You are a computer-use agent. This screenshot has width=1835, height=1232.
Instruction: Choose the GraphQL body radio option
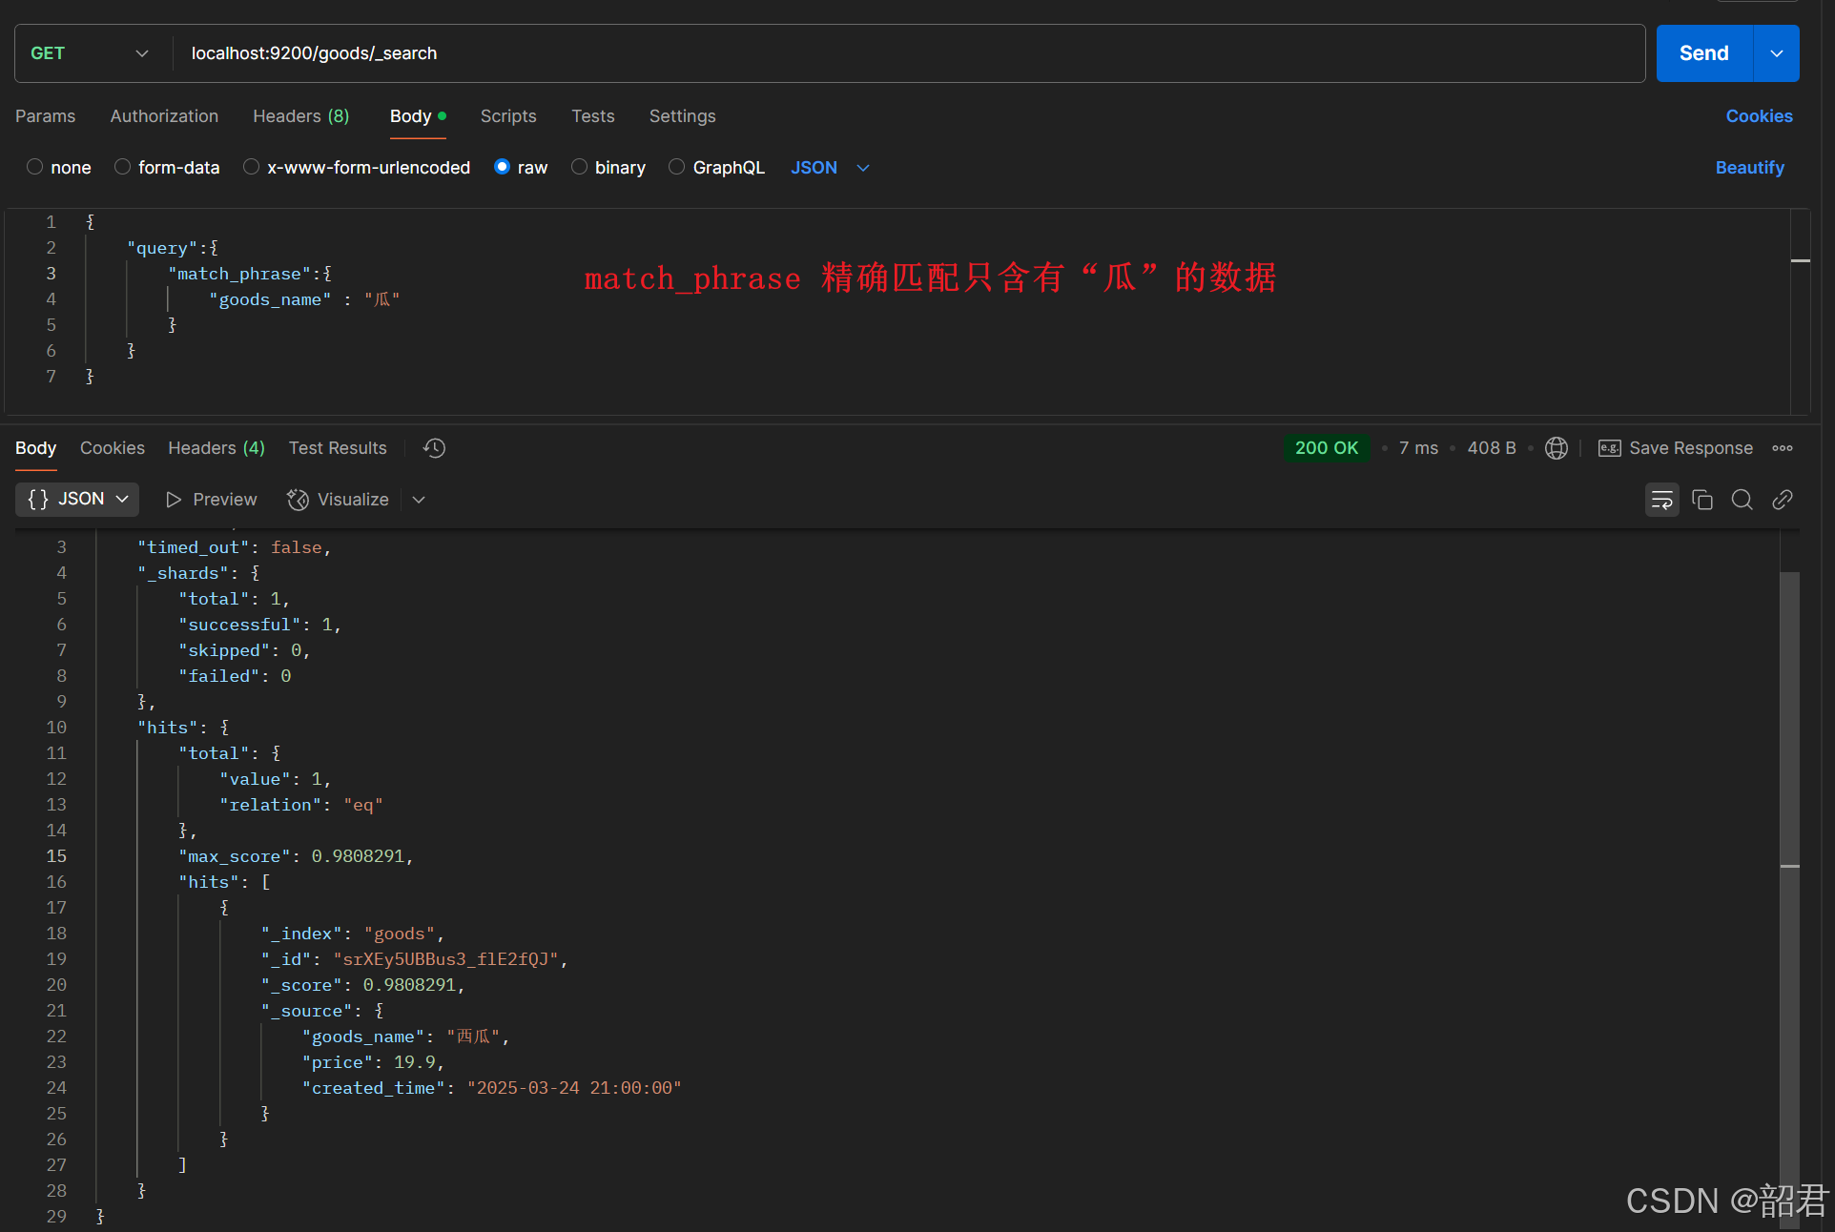(x=676, y=167)
